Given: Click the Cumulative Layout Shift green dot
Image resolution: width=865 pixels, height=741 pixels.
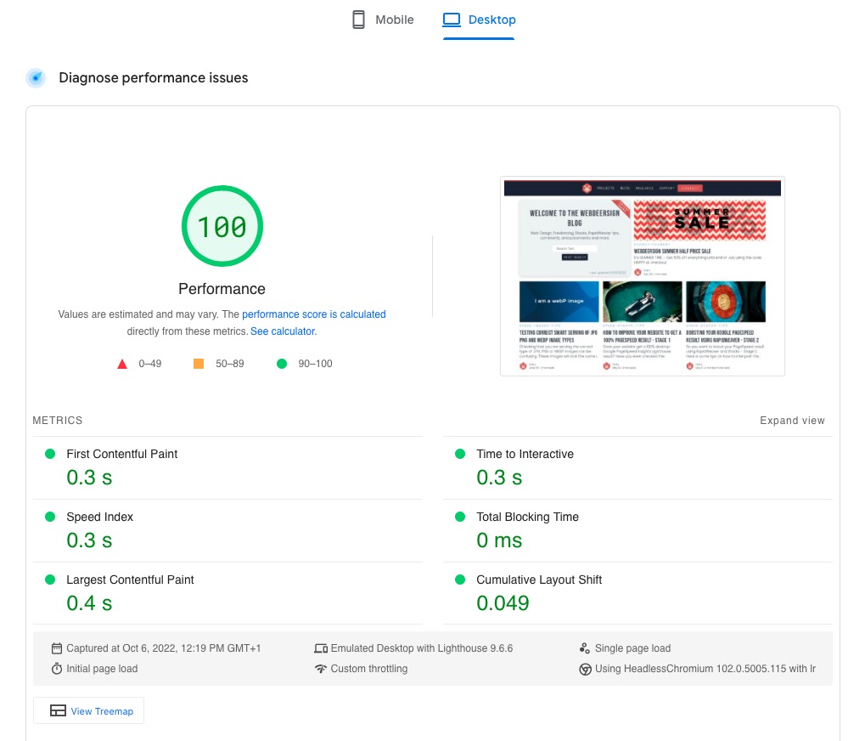Looking at the screenshot, I should 460,580.
